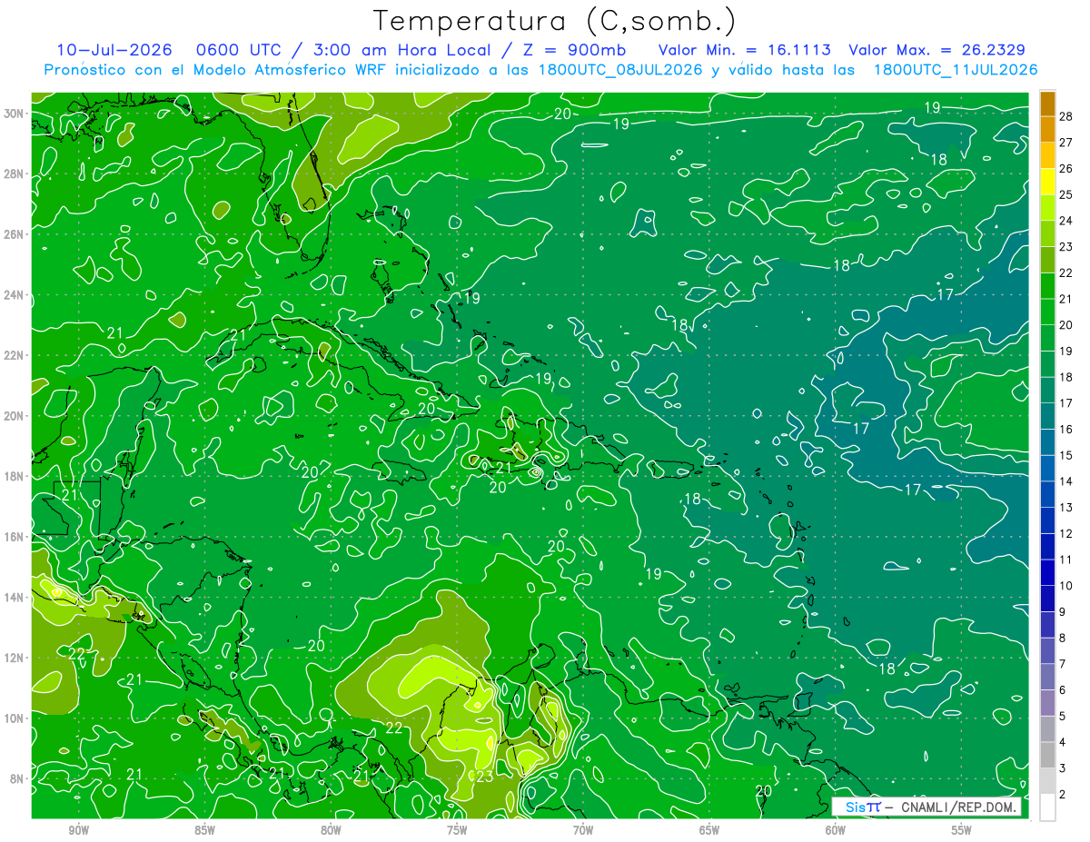Click the 30N latitude axis label
Viewport: 1090px width, 842px height.
pyautogui.click(x=15, y=114)
